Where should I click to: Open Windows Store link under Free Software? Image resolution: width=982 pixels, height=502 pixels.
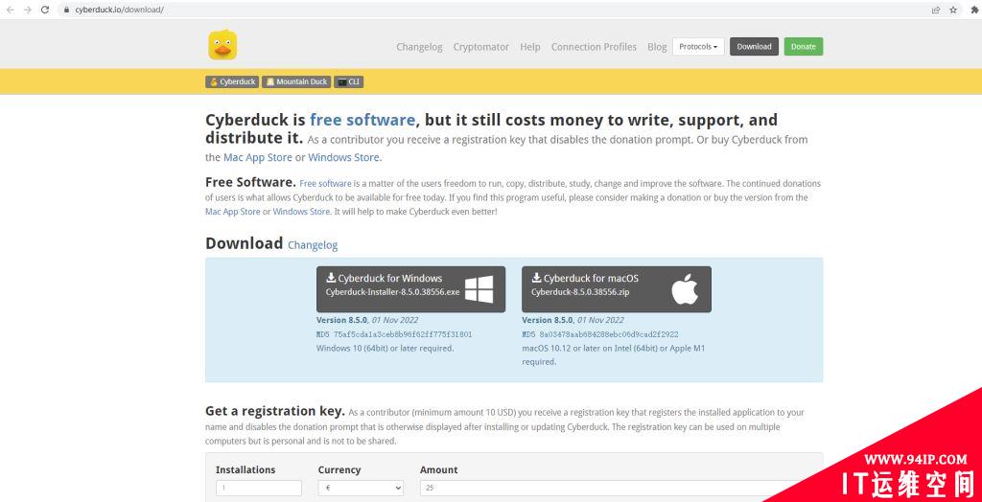(300, 212)
